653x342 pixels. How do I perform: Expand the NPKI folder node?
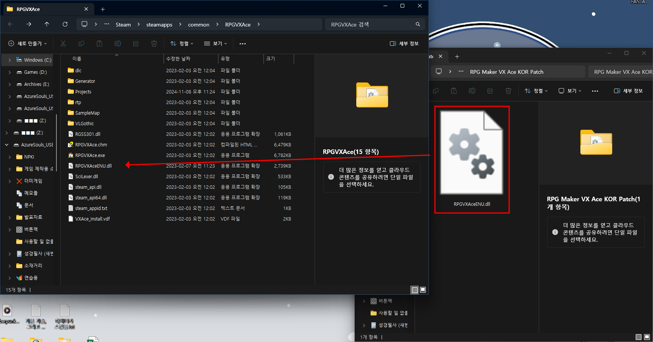(9, 157)
